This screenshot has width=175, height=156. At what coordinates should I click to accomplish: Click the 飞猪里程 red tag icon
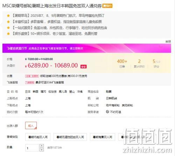click(30, 83)
